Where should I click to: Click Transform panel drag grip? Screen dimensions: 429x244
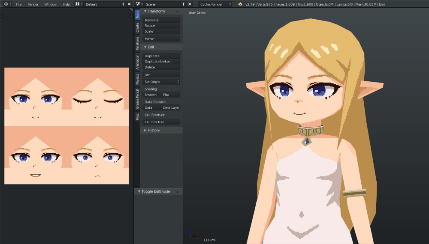178,12
